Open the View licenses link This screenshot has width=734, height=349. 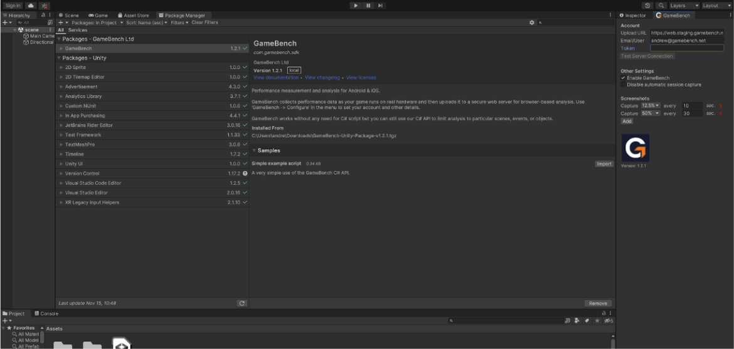361,78
